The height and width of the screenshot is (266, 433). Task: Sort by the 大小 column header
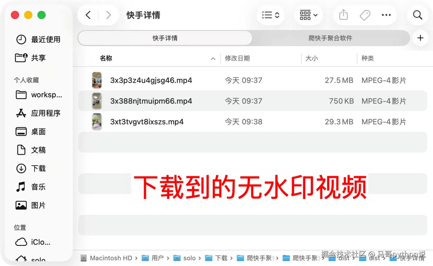312,58
